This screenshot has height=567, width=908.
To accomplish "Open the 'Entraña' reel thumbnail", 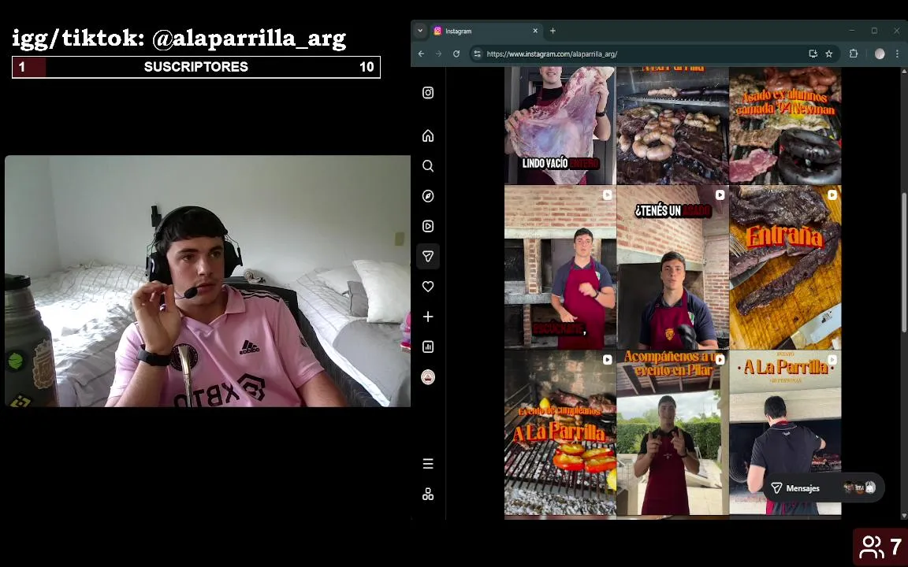I will point(785,267).
